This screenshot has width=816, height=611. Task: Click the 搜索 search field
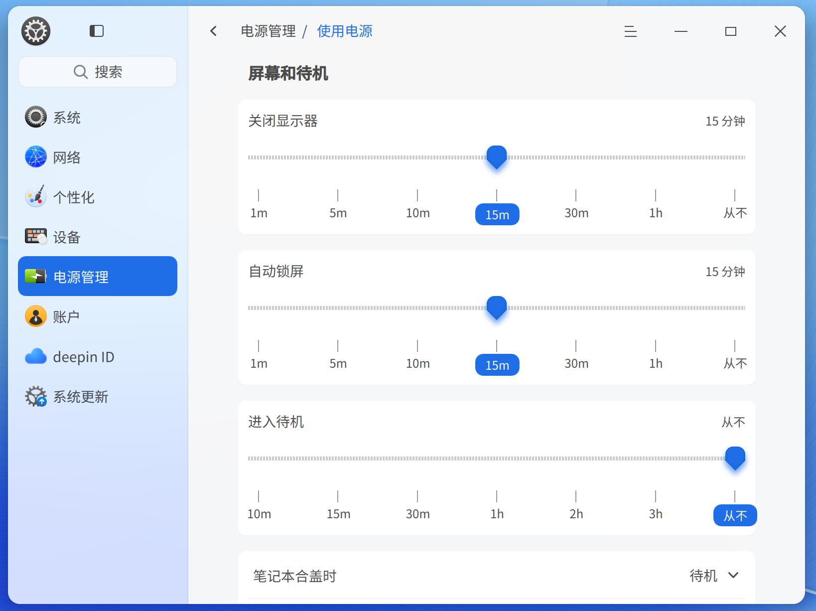(x=98, y=72)
